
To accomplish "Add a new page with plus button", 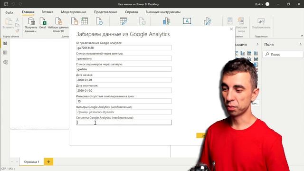I will tap(48, 161).
